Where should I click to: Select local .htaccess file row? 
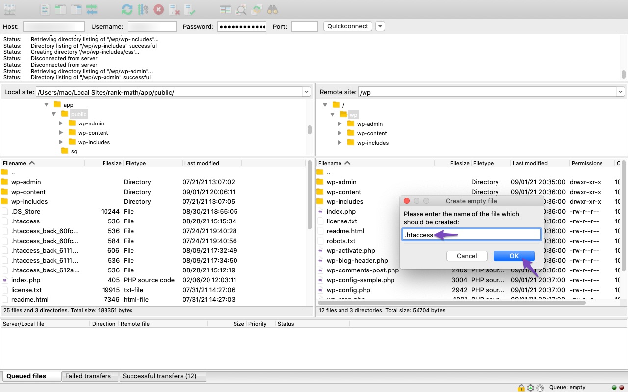pyautogui.click(x=154, y=221)
